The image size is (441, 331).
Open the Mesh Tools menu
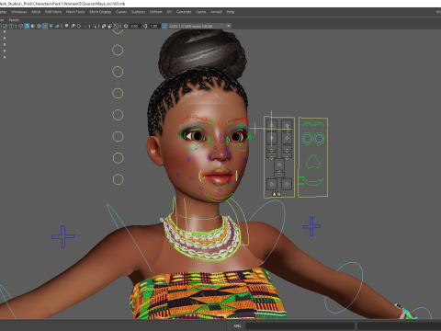75,12
